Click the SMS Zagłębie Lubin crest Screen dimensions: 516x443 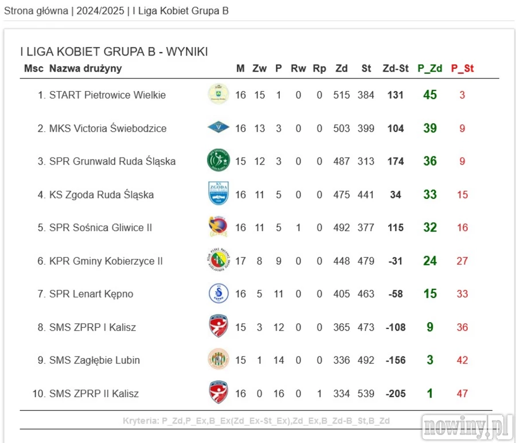pos(218,360)
